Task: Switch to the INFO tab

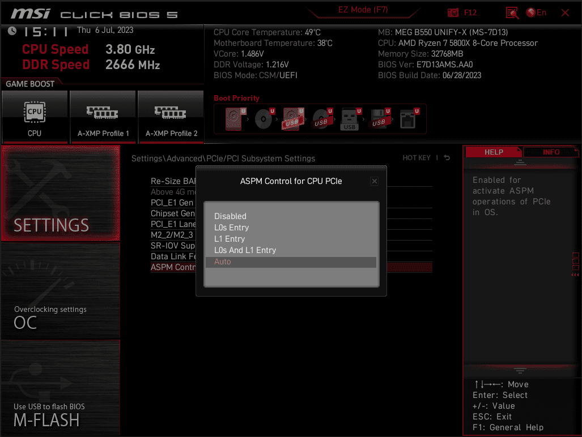Action: (x=551, y=152)
